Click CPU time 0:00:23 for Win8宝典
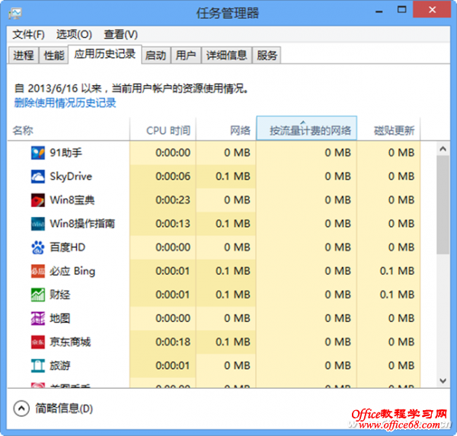 click(x=173, y=200)
